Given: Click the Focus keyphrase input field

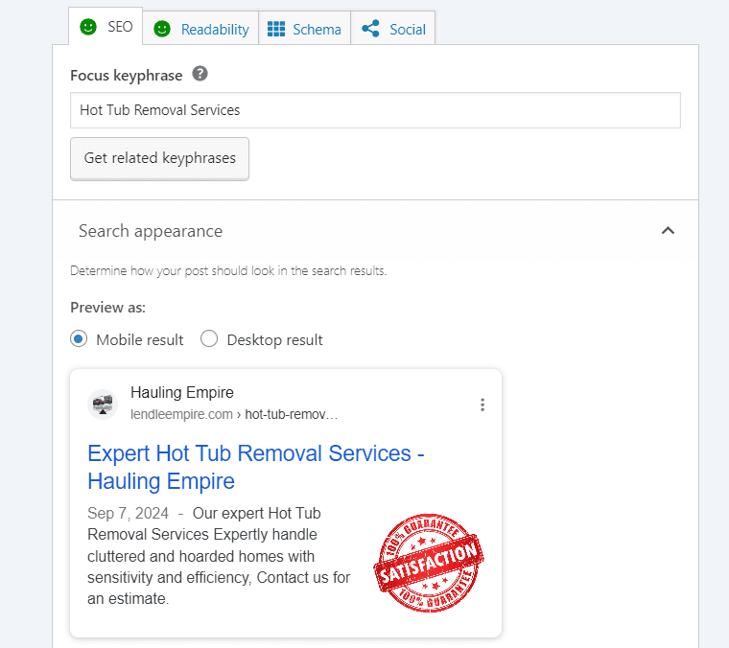Looking at the screenshot, I should pos(375,110).
